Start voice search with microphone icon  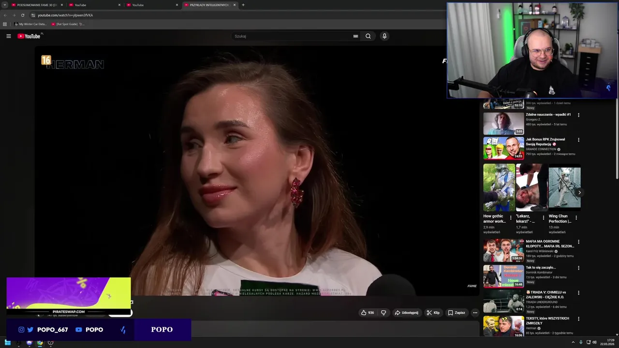click(384, 36)
